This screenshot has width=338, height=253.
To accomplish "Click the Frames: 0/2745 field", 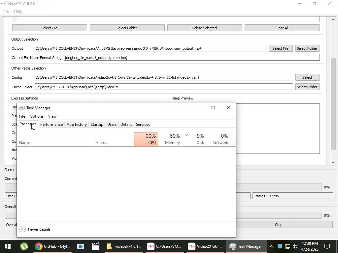I will point(293,196).
